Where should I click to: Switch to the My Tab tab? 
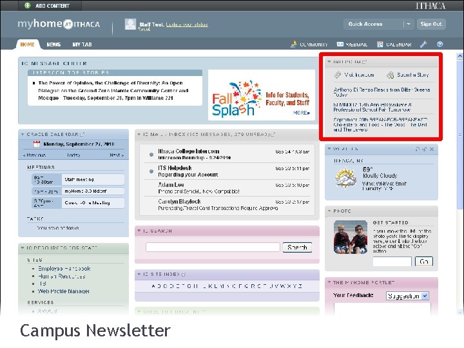pos(82,44)
